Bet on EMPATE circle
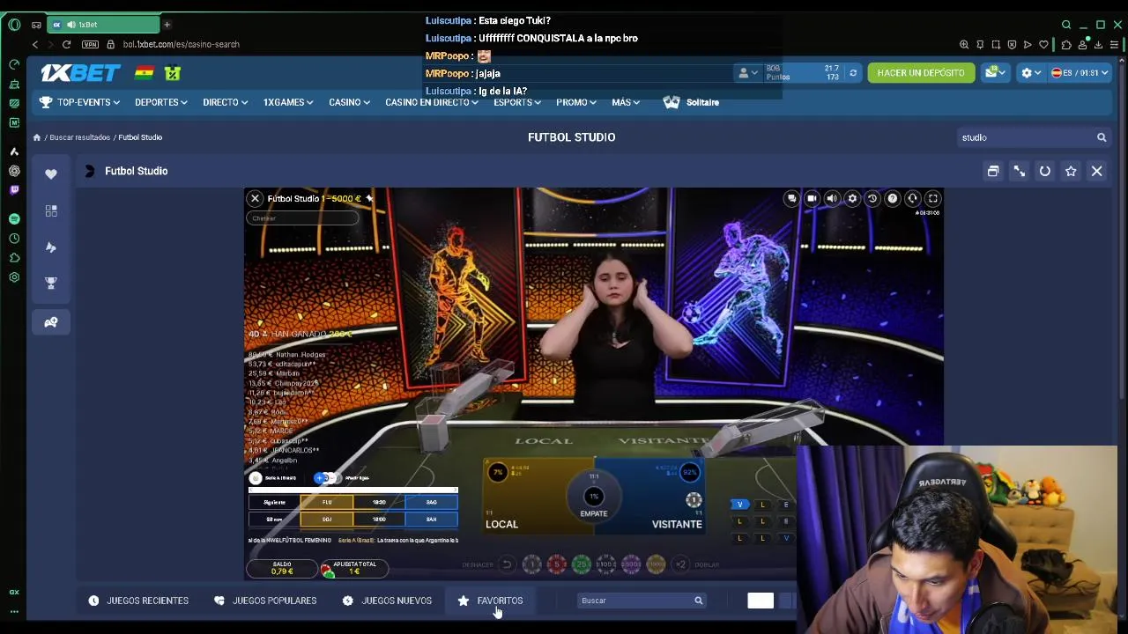 click(594, 498)
